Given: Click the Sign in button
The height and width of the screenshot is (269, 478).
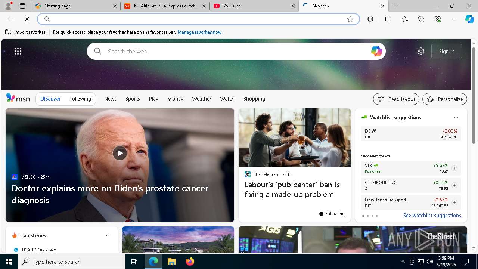Looking at the screenshot, I should pos(446,51).
